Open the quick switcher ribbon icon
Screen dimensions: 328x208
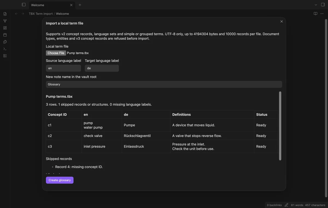tap(5, 14)
